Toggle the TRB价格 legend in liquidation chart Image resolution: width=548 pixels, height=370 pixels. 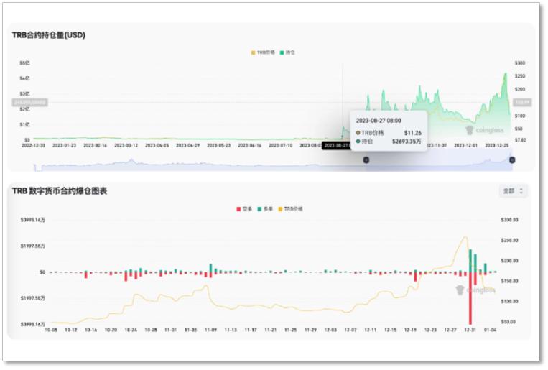point(291,208)
